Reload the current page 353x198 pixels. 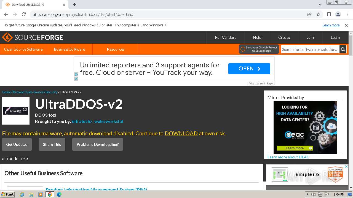(24, 14)
